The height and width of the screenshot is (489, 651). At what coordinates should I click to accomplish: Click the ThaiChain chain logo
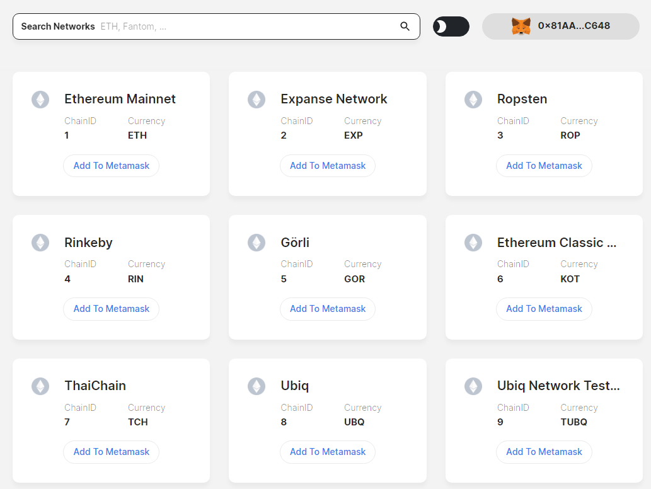pos(40,386)
